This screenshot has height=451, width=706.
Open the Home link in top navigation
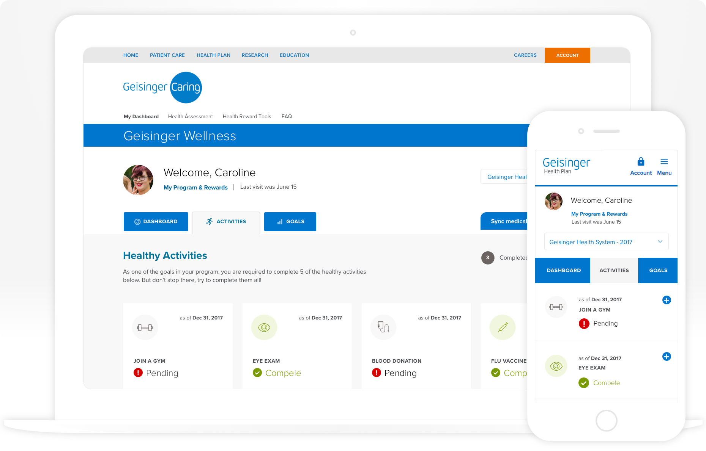coord(131,55)
